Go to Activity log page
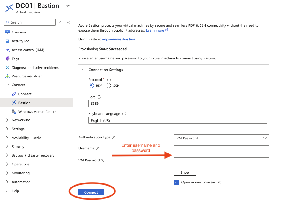Image resolution: width=287 pixels, height=204 pixels. coord(21,41)
